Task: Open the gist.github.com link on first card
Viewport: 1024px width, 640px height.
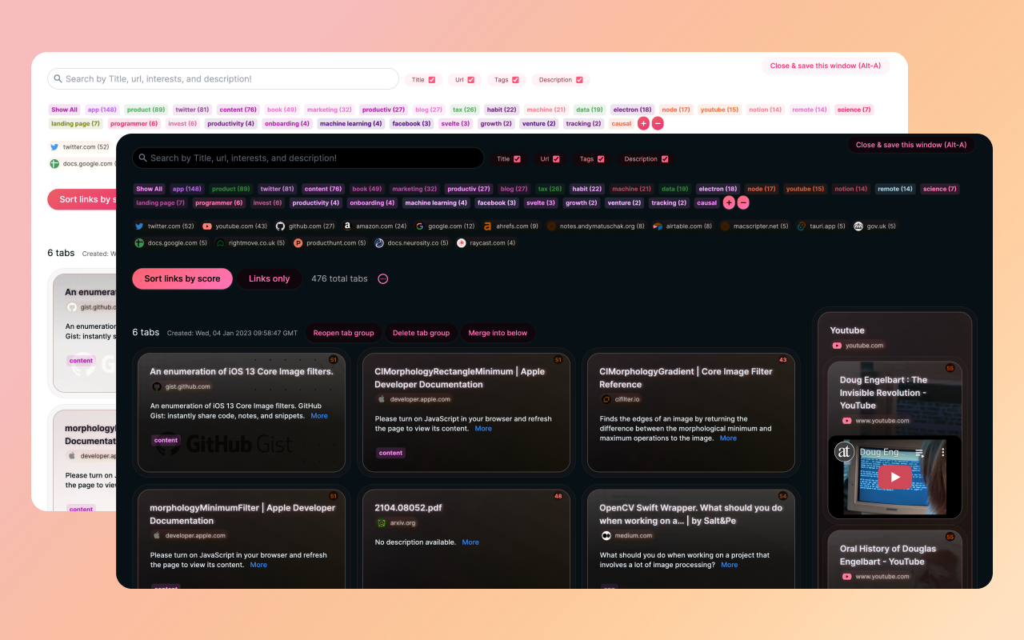Action: (x=188, y=387)
